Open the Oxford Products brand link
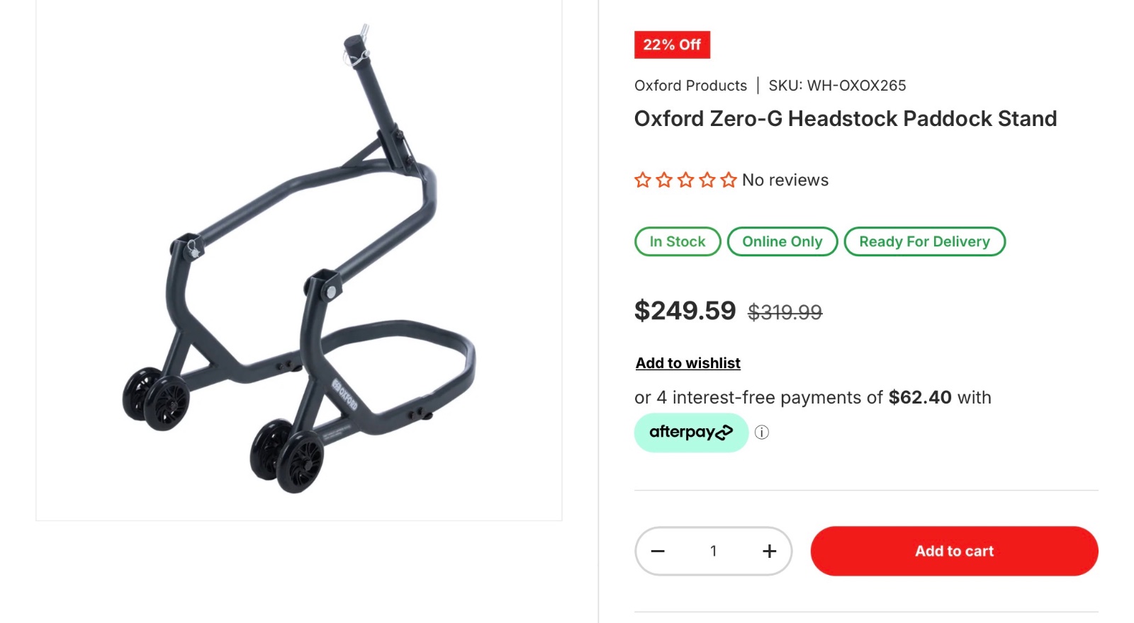The image size is (1134, 623). pos(690,86)
